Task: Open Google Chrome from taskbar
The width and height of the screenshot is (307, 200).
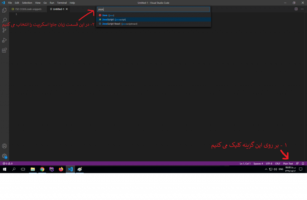Action: click(42, 169)
